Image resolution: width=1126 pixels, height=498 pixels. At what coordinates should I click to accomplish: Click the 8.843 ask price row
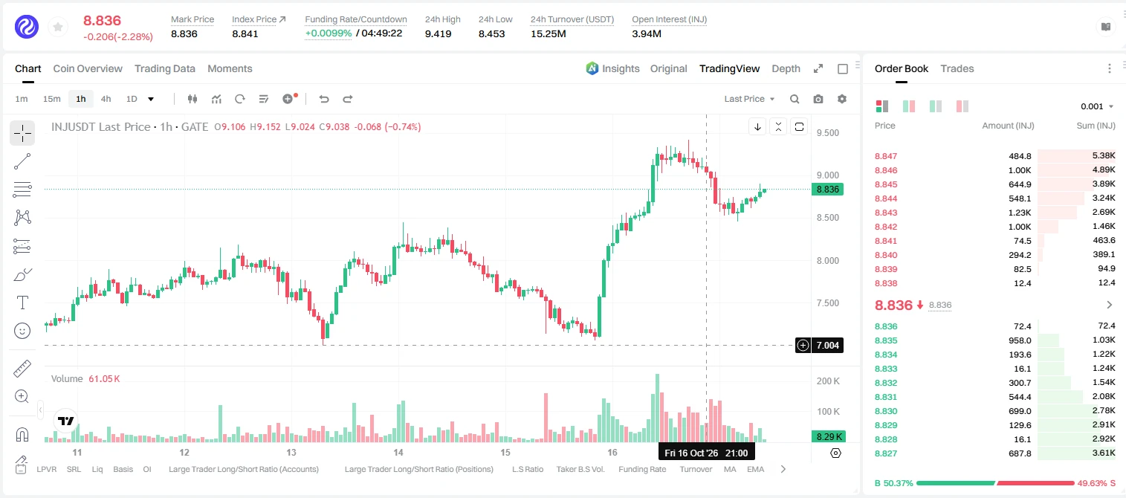coord(994,213)
